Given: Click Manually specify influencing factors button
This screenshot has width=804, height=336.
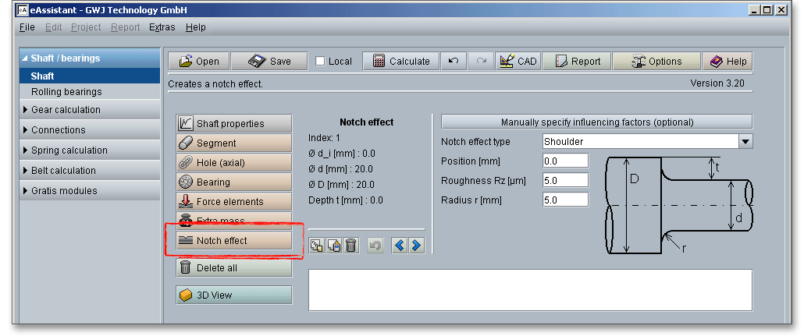Looking at the screenshot, I should coord(596,122).
